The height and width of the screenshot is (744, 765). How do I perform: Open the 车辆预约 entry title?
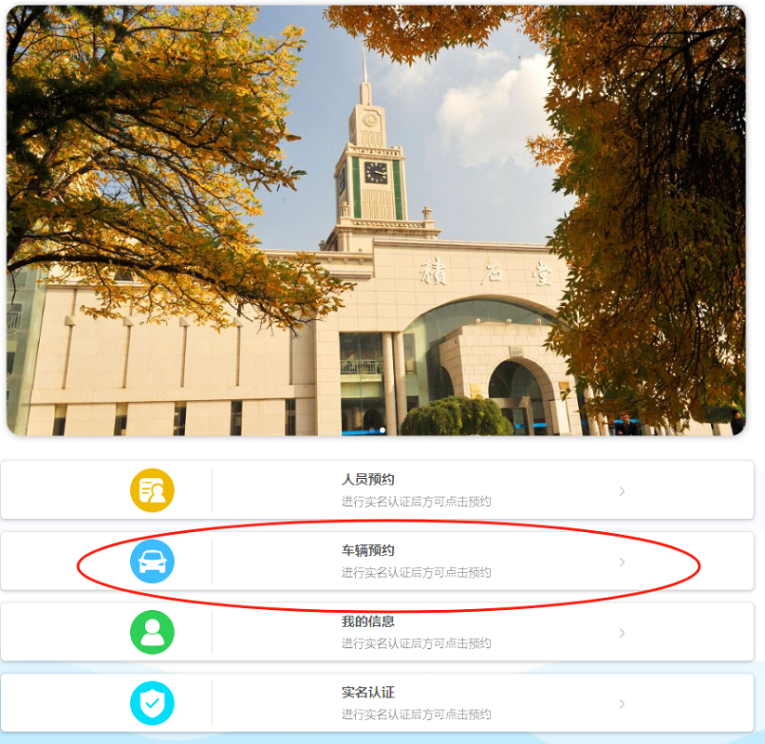tap(368, 551)
